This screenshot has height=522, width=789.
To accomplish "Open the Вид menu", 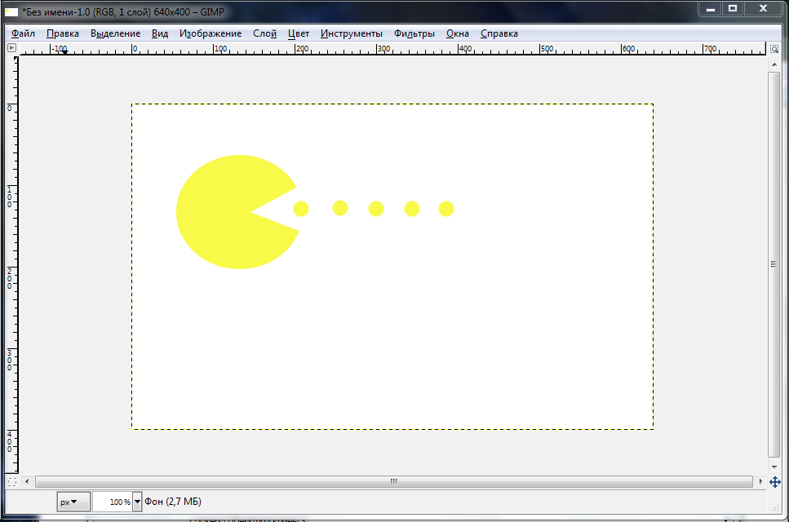I will click(159, 33).
